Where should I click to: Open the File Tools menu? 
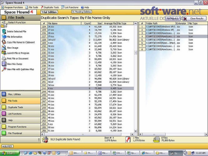pyautogui.click(x=32, y=7)
